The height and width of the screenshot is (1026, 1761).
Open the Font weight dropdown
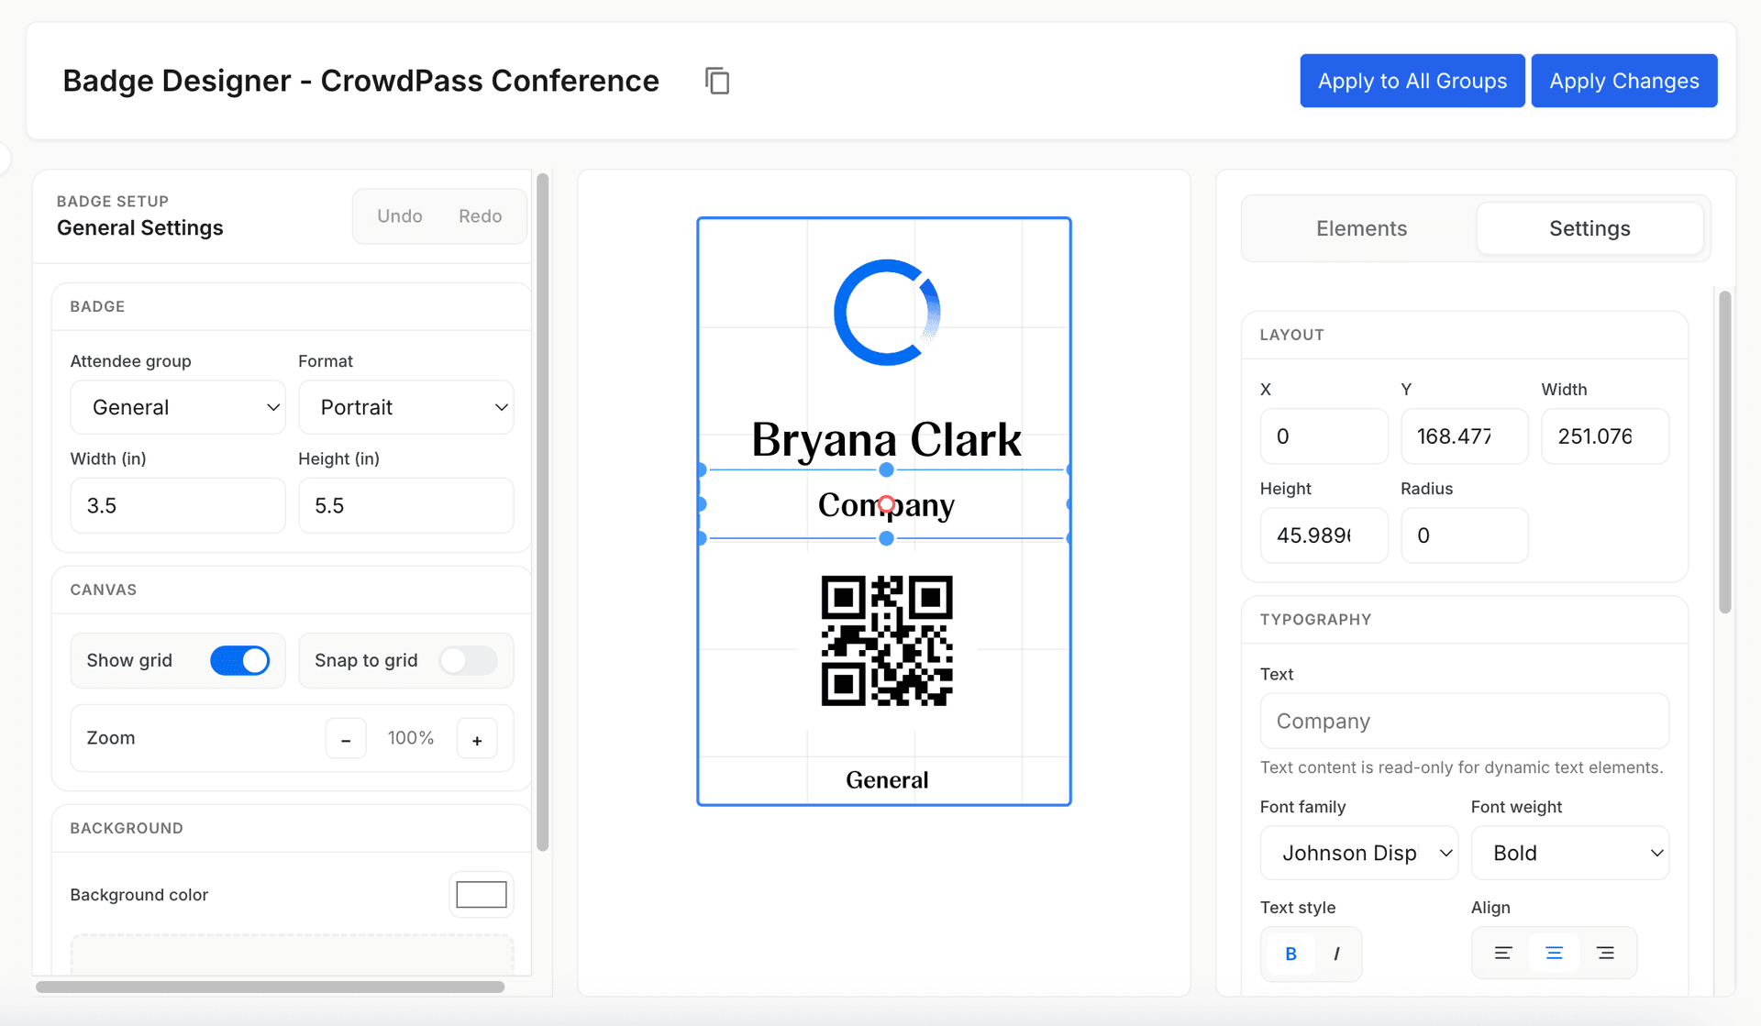pos(1569,853)
